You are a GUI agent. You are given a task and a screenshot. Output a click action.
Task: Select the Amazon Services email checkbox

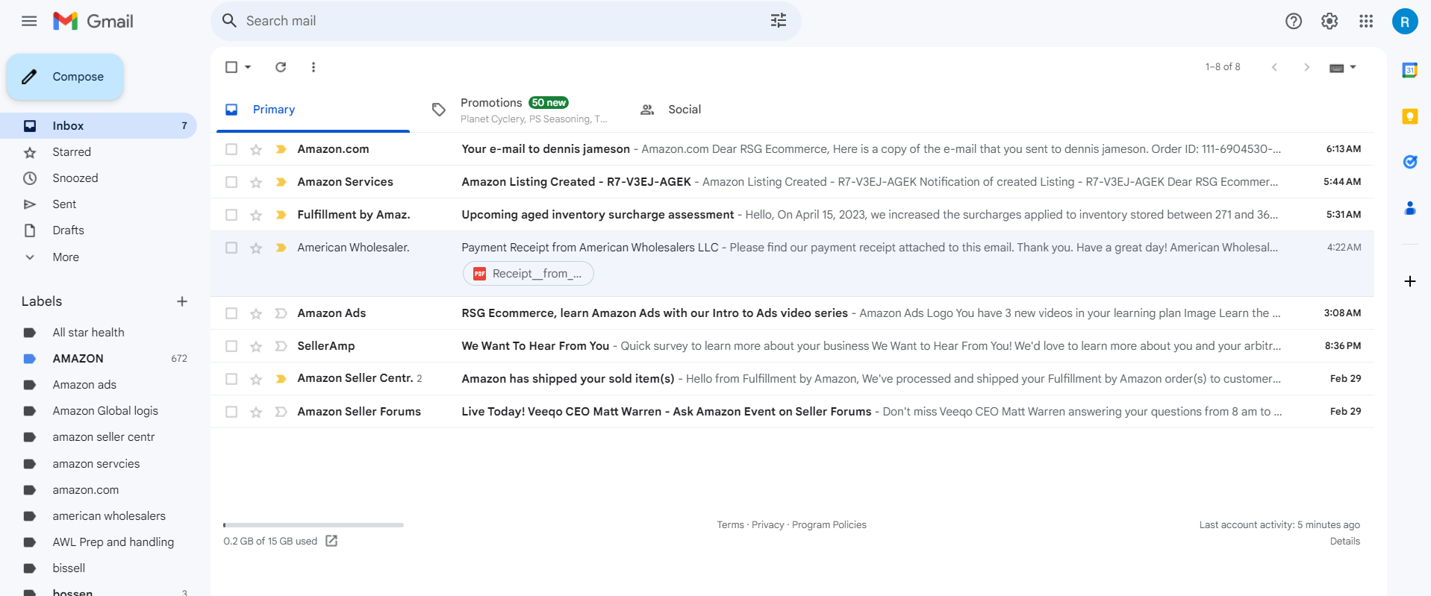231,182
